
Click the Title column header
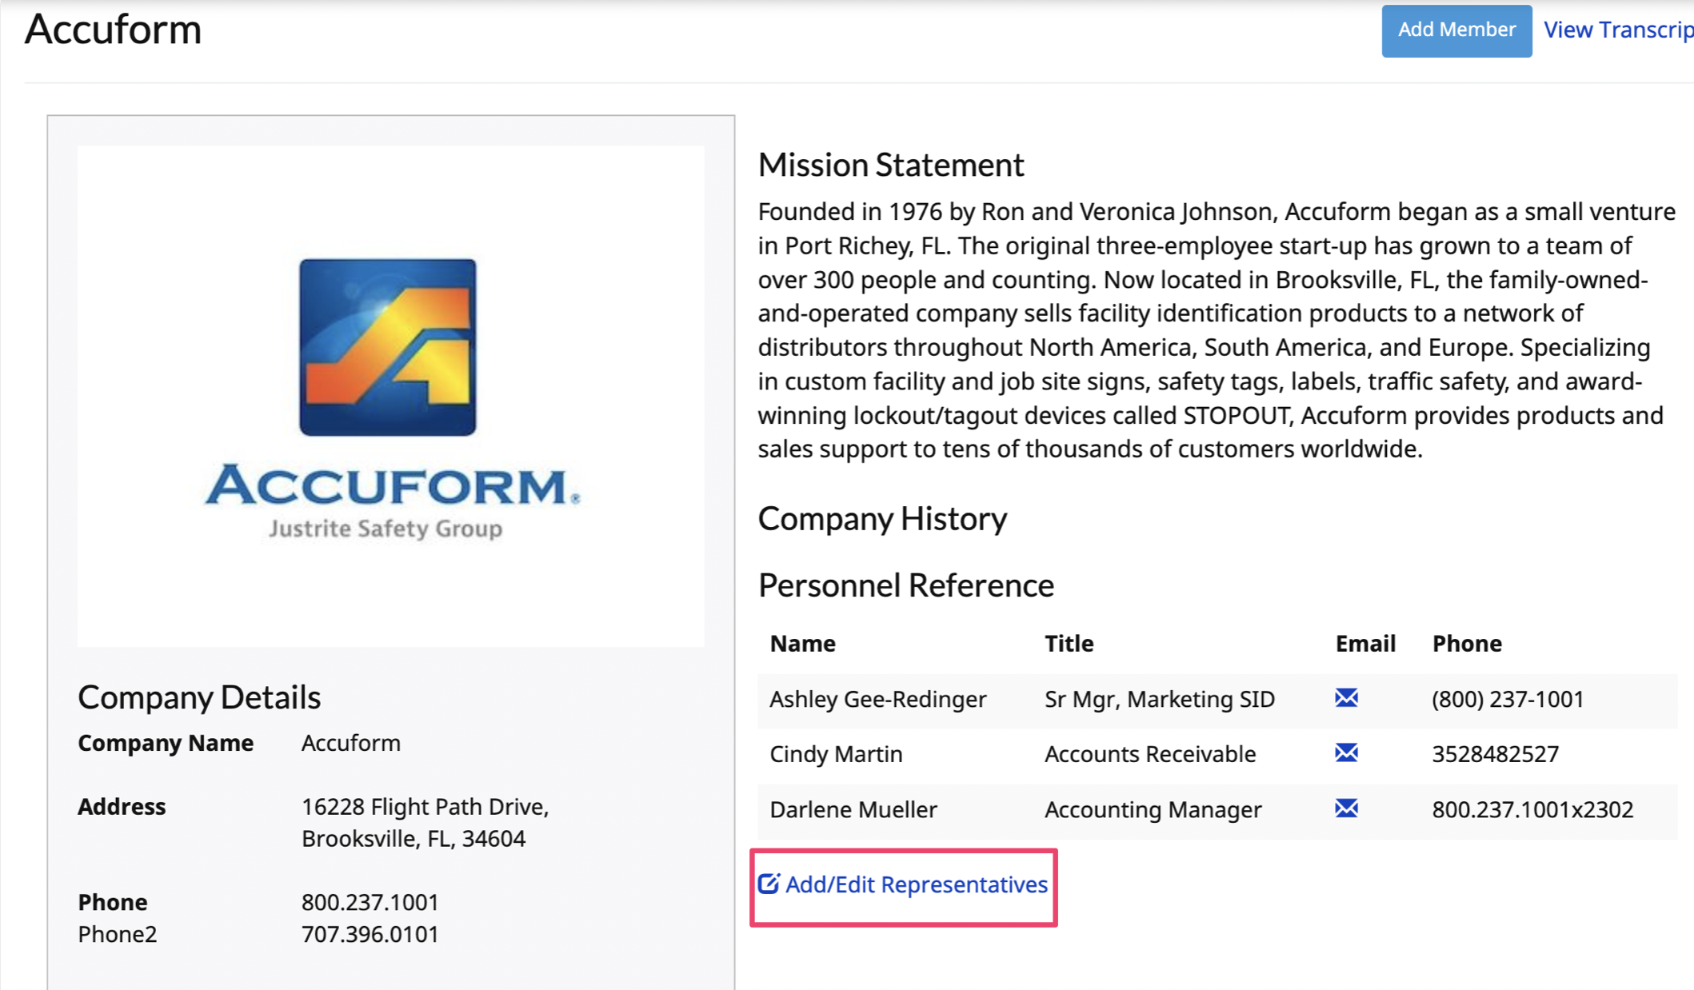1069,644
